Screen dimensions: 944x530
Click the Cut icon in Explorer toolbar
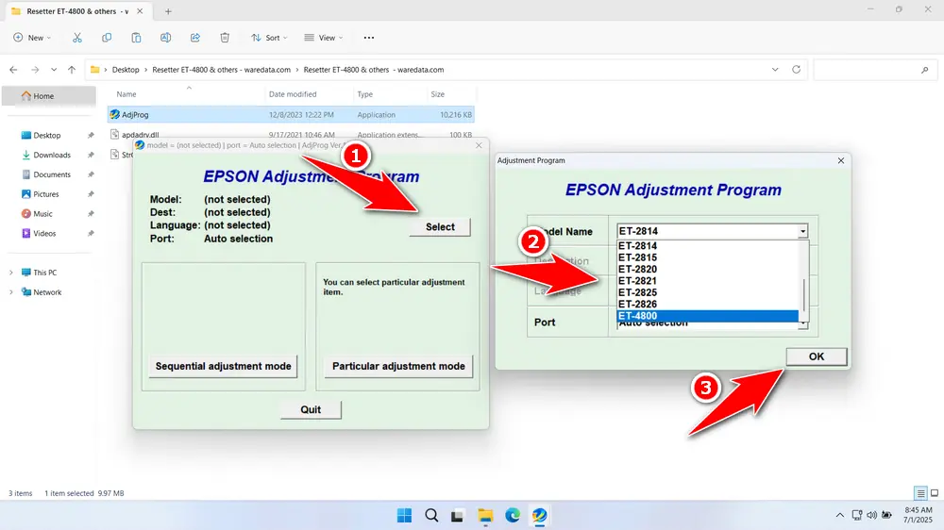click(77, 38)
